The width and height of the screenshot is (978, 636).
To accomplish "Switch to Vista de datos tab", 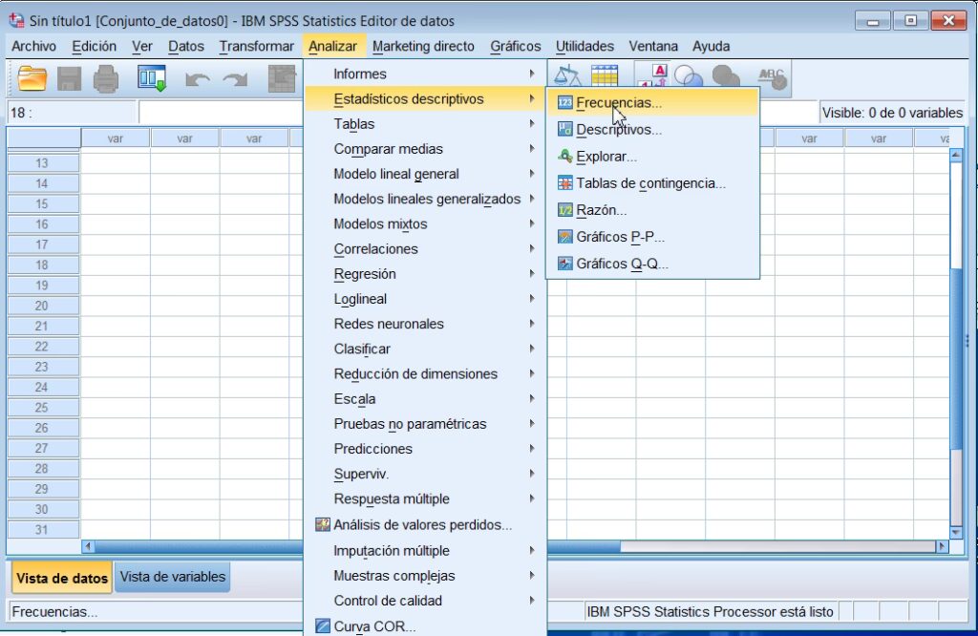I will tap(62, 578).
